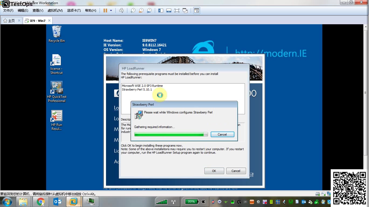Click the IE9WIN7 host name value
Screen dimensions: 369x207
(149, 40)
